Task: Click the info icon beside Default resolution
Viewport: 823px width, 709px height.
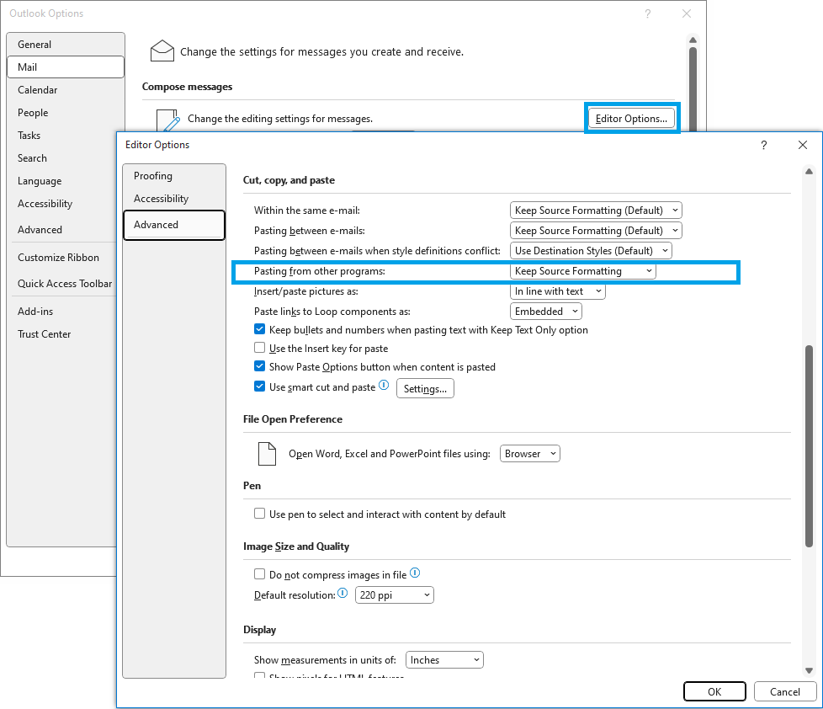Action: pyautogui.click(x=342, y=594)
